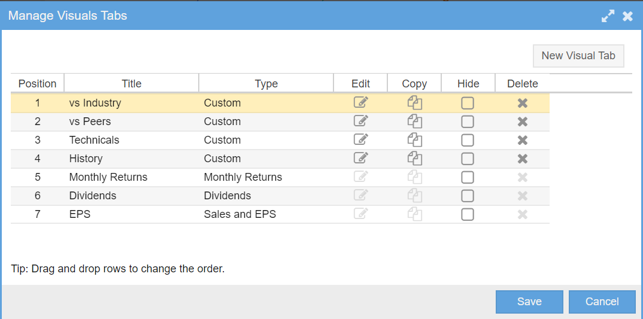Select the Dividends row

pyautogui.click(x=280, y=196)
